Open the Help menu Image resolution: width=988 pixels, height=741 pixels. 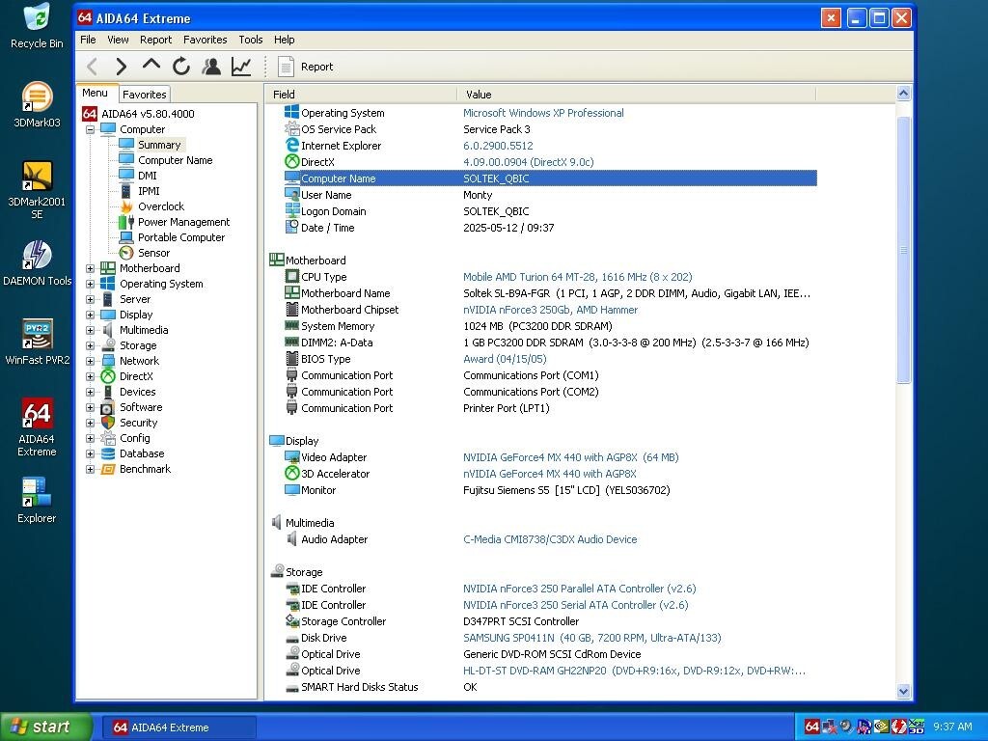click(x=285, y=40)
